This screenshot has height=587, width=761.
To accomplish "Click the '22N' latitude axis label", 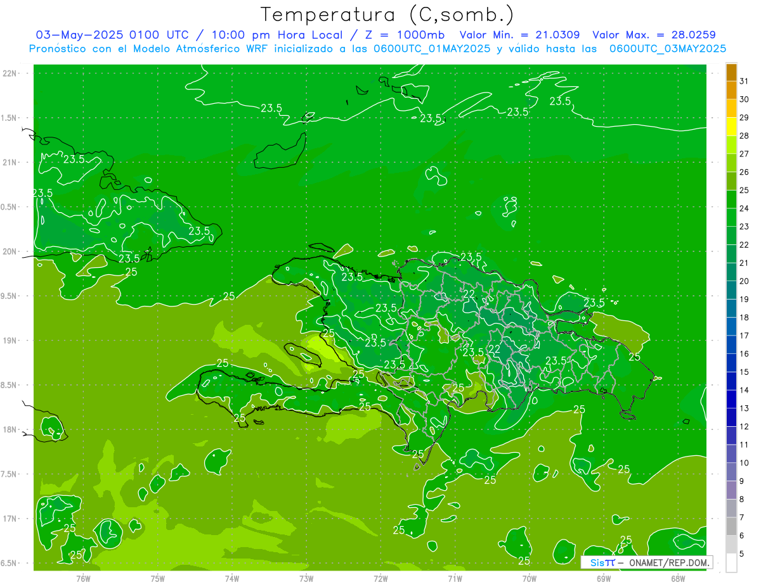I will (x=9, y=73).
